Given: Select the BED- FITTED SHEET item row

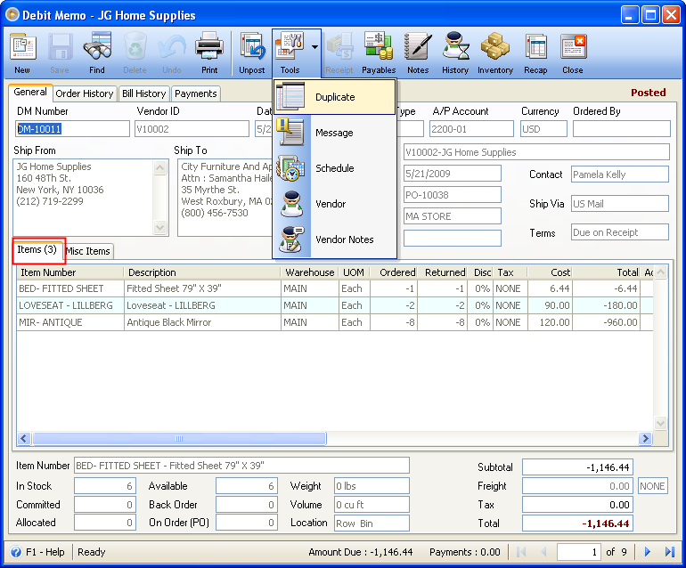Looking at the screenshot, I should [x=335, y=288].
